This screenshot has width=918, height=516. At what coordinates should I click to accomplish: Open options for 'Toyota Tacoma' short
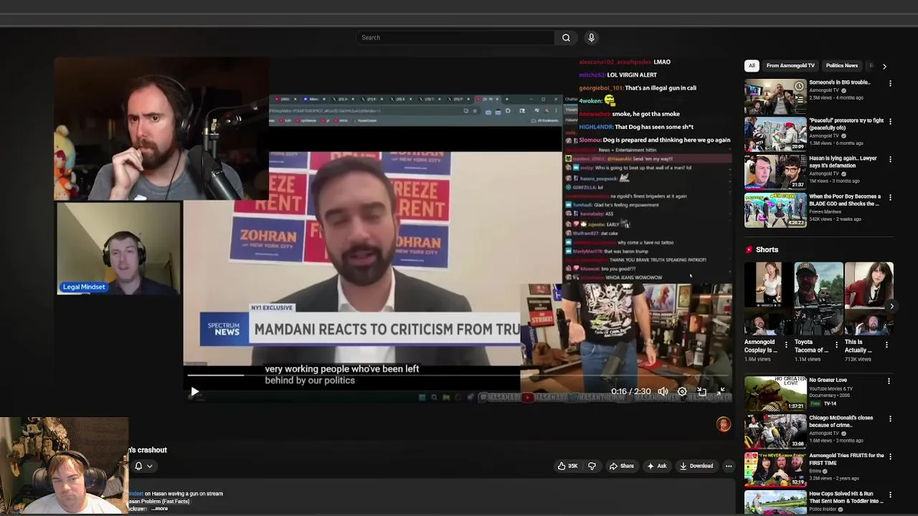click(x=836, y=345)
